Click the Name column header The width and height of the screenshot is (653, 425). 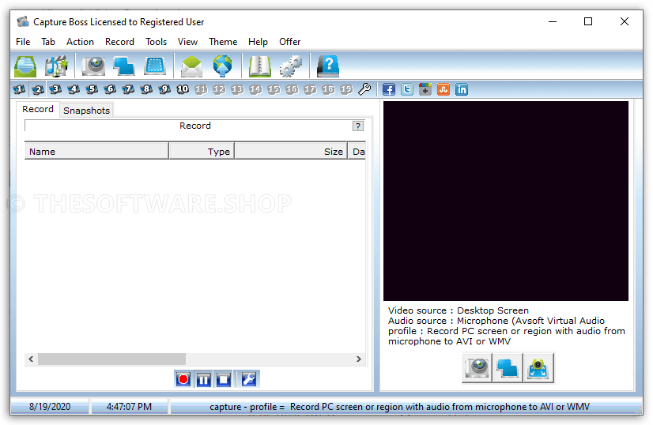[x=96, y=151]
